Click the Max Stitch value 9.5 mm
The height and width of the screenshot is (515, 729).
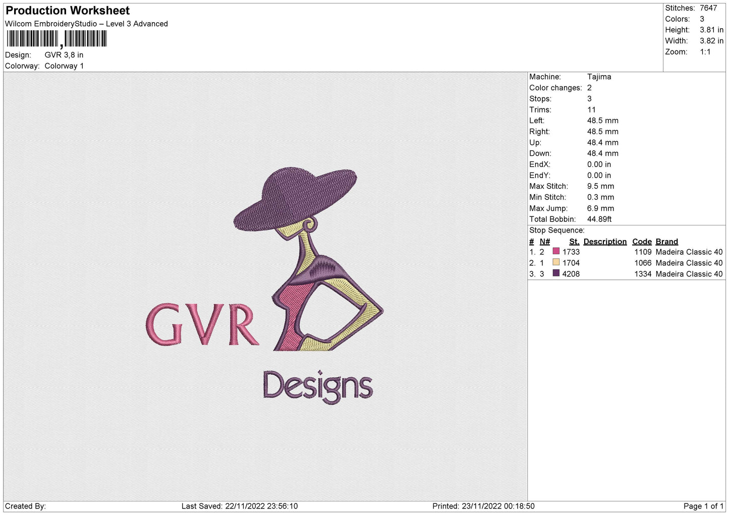(x=600, y=186)
